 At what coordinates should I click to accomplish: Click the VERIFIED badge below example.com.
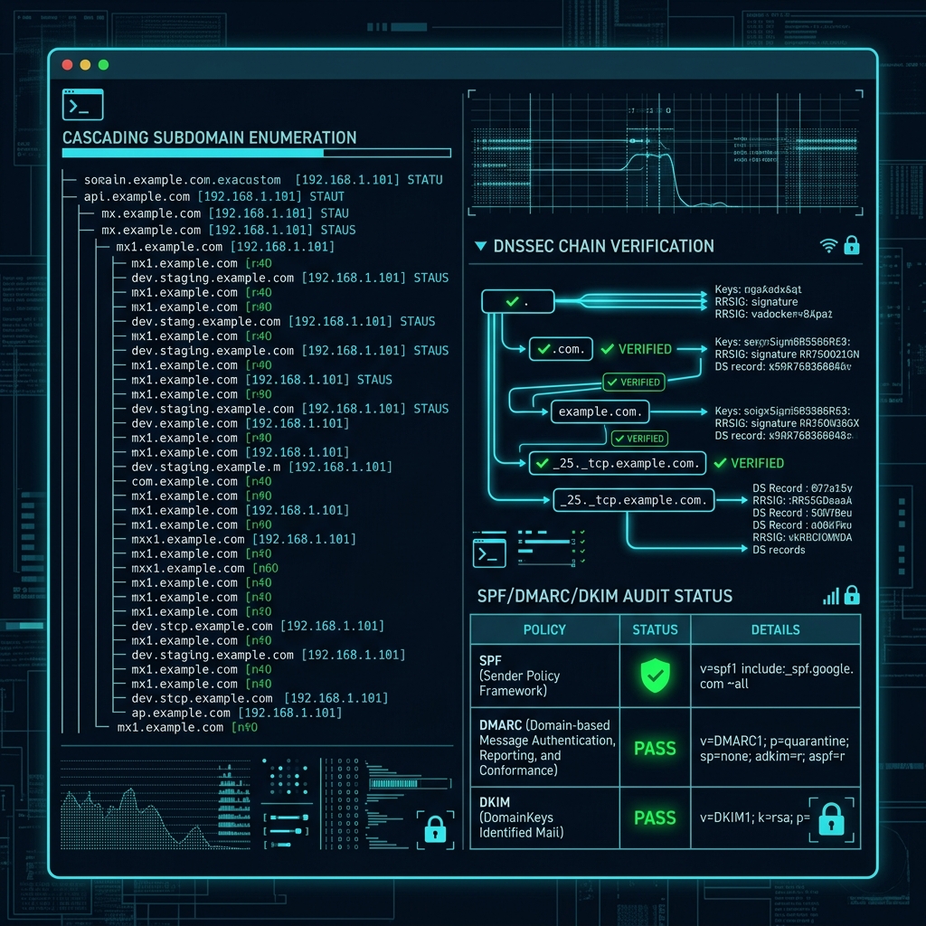639,439
